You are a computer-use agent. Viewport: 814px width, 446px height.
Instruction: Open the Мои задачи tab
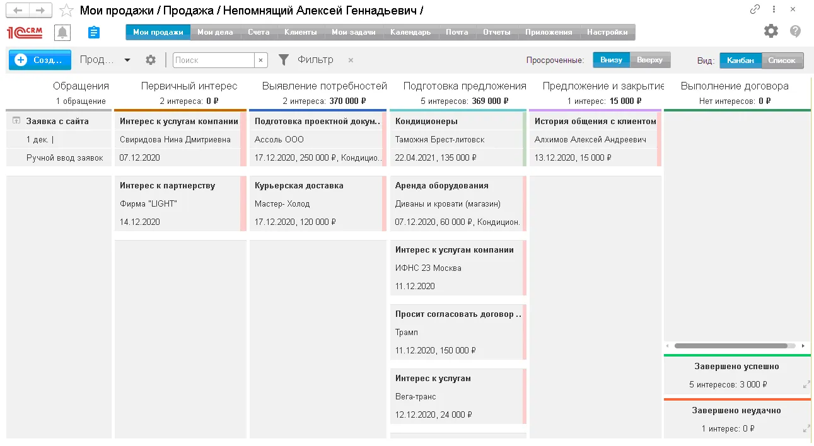354,32
